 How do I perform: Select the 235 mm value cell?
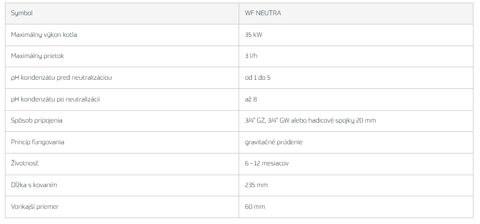356,185
